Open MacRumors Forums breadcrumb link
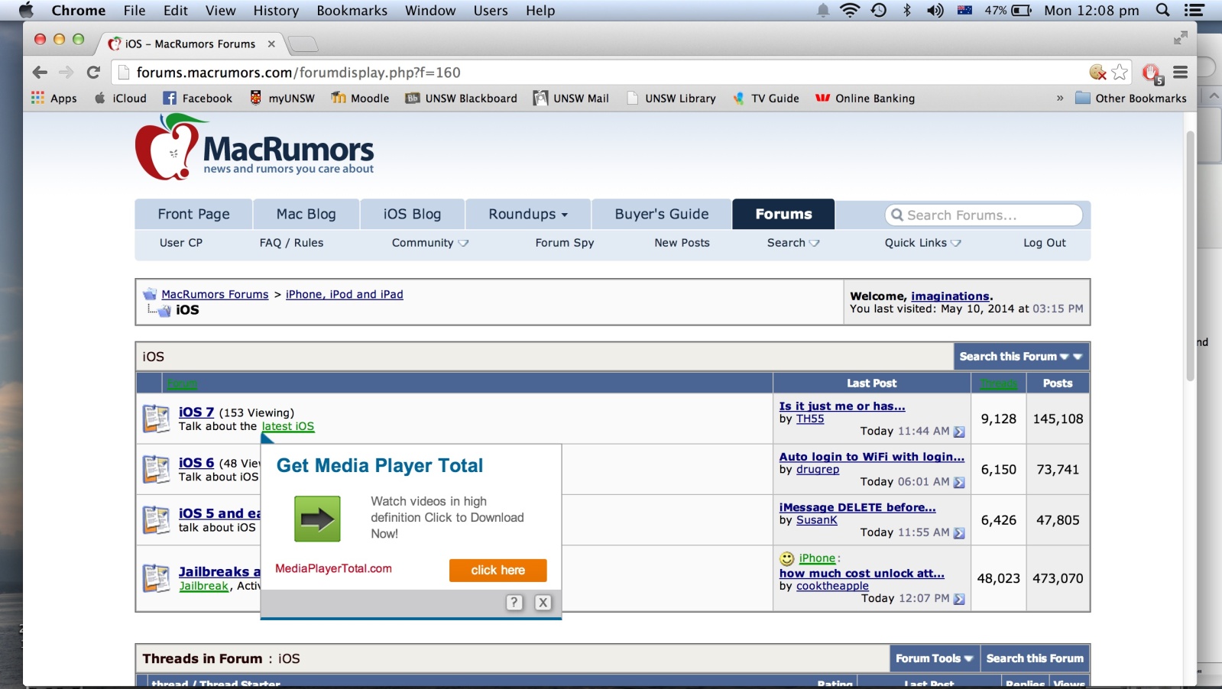The height and width of the screenshot is (689, 1222). [215, 294]
